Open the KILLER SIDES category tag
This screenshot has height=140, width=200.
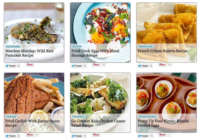[13, 47]
